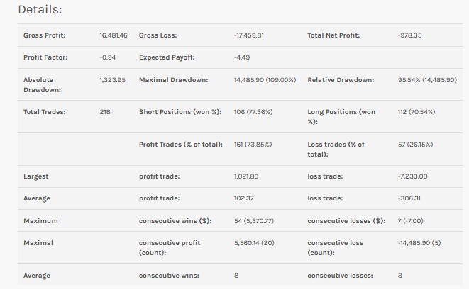This screenshot has height=289, width=469.
Task: Click the Total Trades value 218
Action: point(105,111)
